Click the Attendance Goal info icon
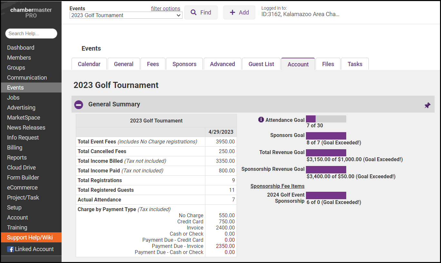This screenshot has width=441, height=263. click(261, 120)
